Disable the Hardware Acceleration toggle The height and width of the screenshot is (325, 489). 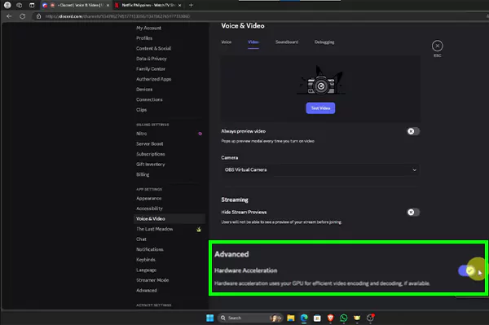(467, 270)
